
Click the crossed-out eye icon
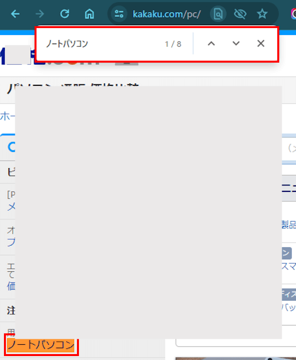[240, 14]
